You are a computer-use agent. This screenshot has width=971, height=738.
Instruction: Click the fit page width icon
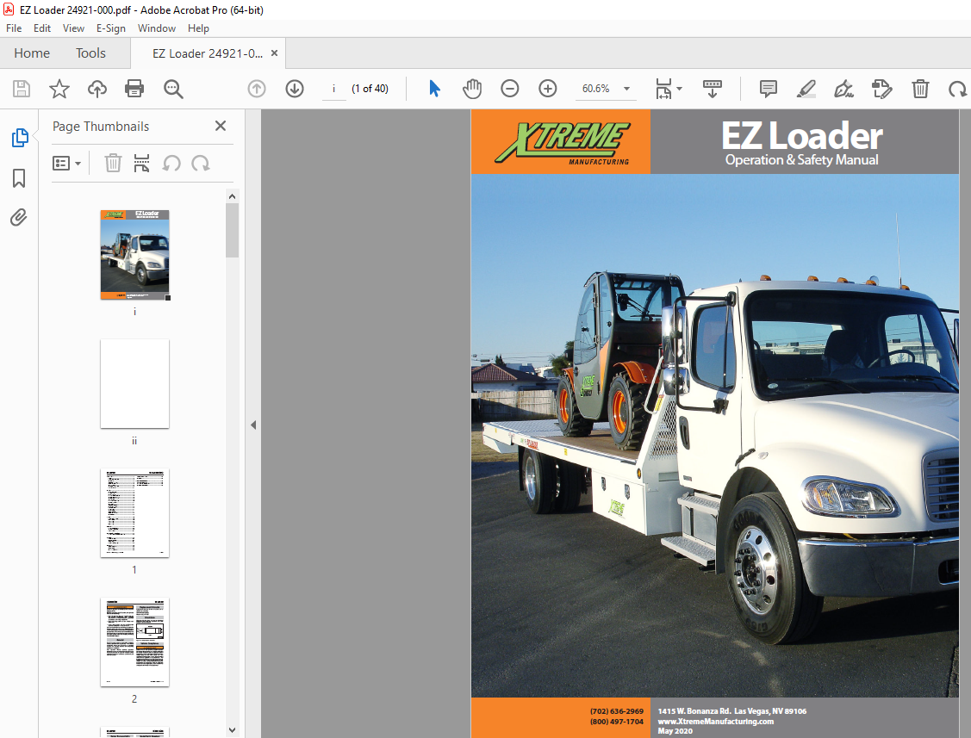(x=663, y=89)
